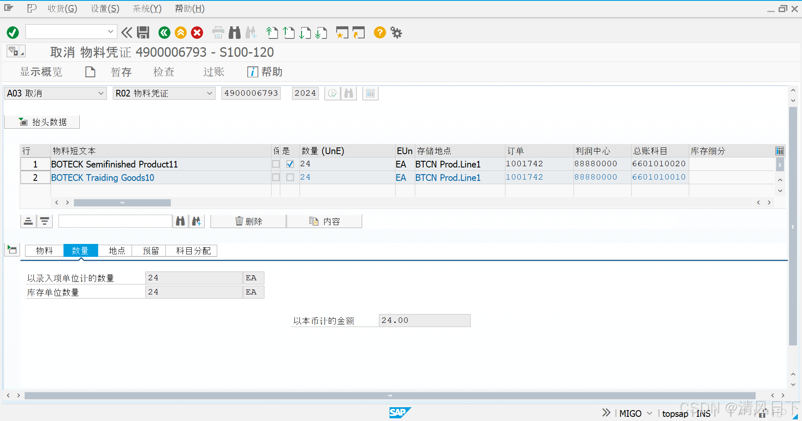This screenshot has height=421, width=802.
Task: Click the double-left command field collapse icon
Action: (127, 33)
